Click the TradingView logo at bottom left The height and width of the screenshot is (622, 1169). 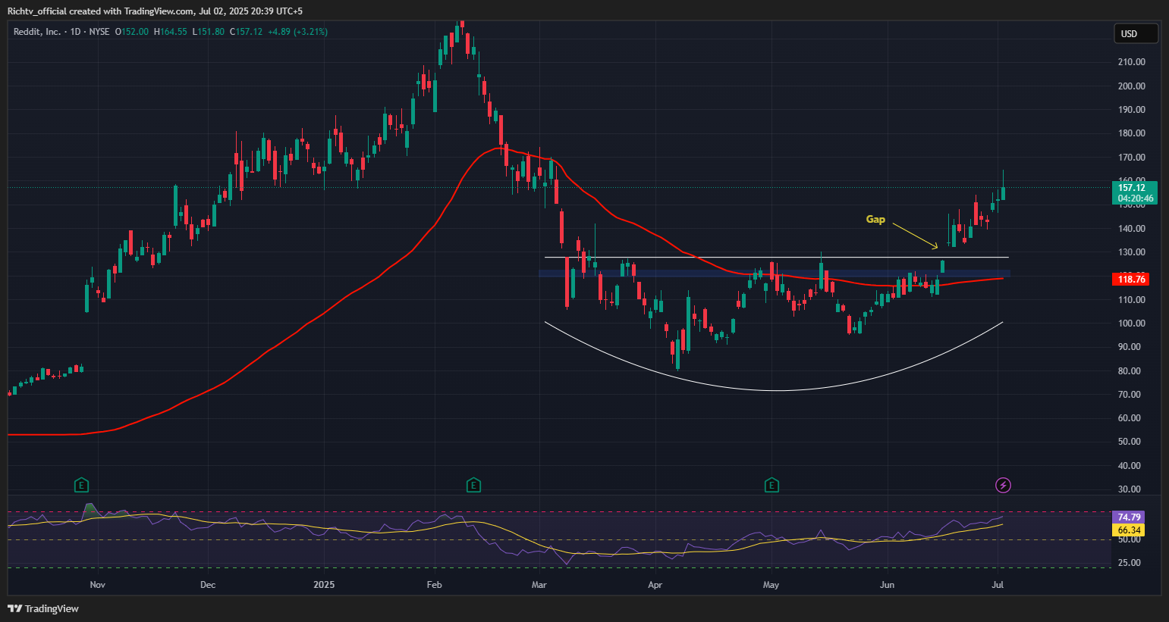43,608
